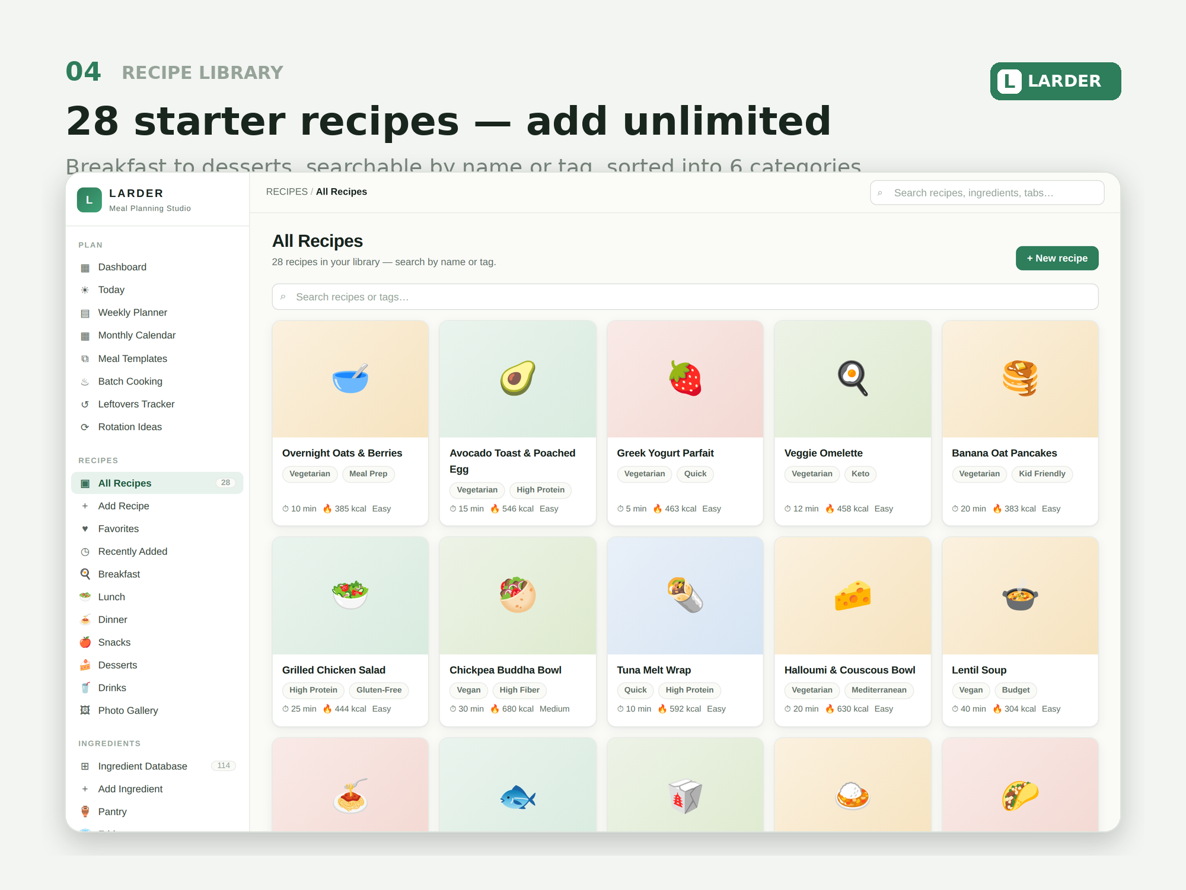Click the Snacks apple icon
Image resolution: width=1186 pixels, height=890 pixels.
(x=85, y=643)
